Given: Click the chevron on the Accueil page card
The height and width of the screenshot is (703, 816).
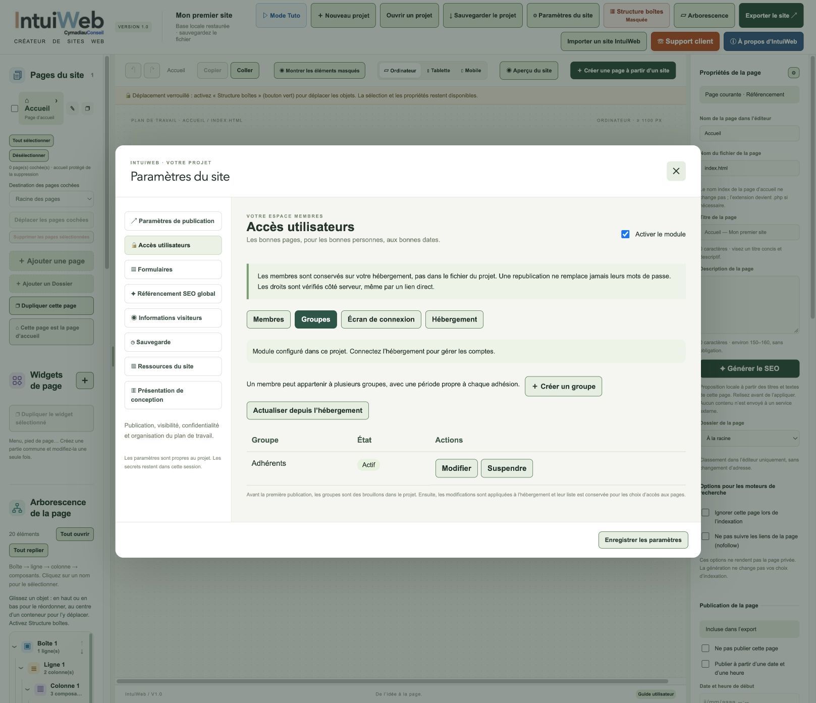Looking at the screenshot, I should tap(56, 100).
